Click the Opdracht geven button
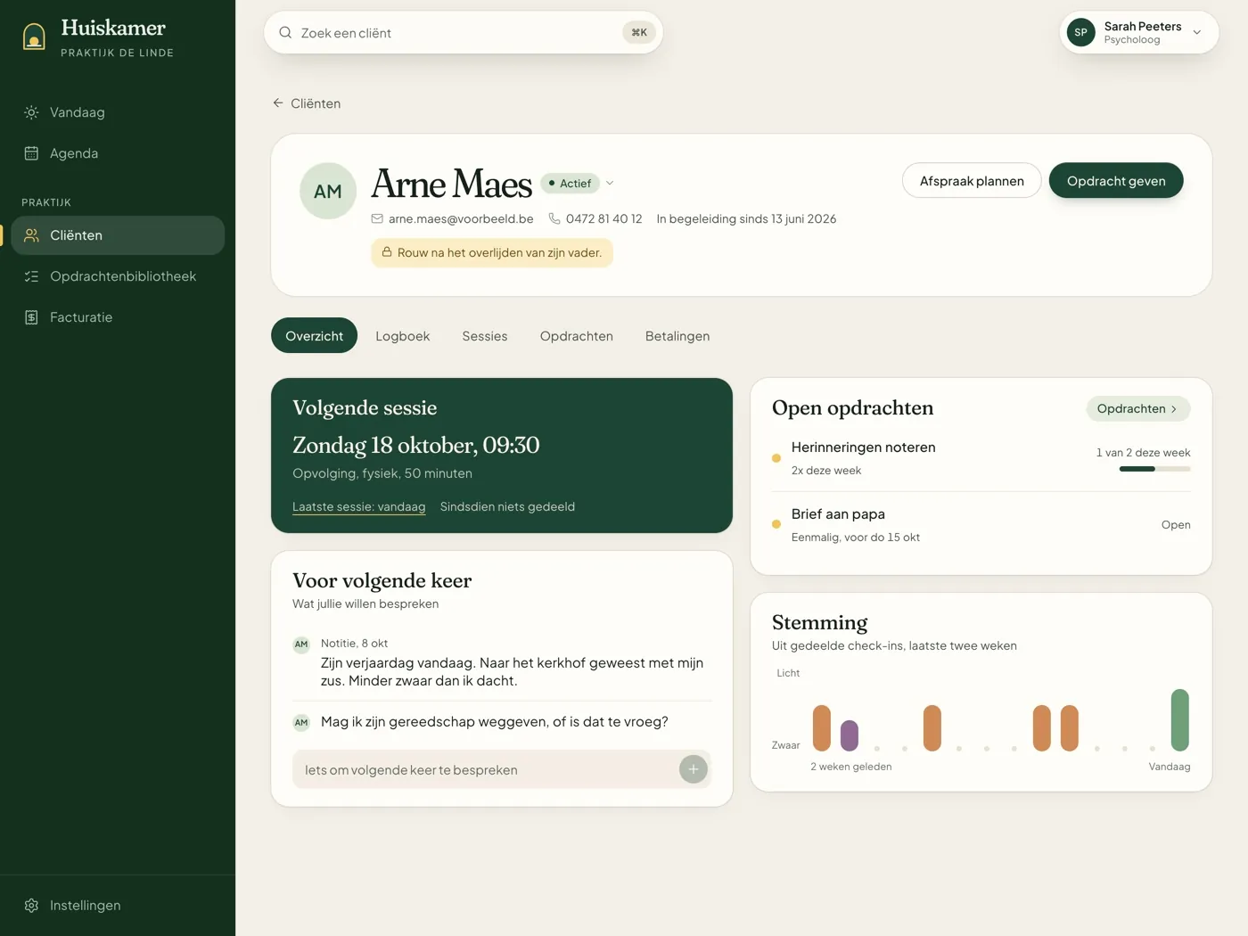Image resolution: width=1248 pixels, height=936 pixels. pyautogui.click(x=1116, y=181)
